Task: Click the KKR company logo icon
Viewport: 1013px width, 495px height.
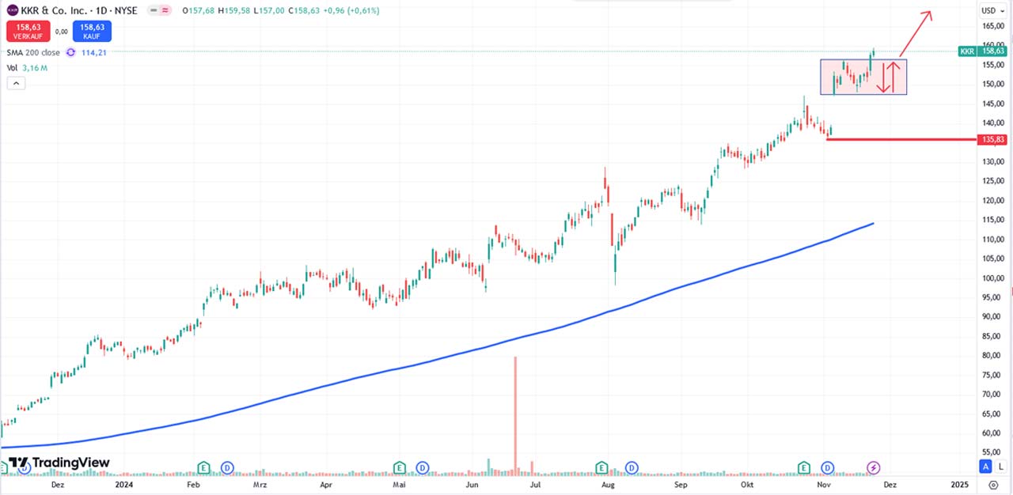Action: coord(12,11)
